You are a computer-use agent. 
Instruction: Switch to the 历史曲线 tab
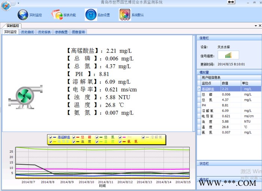point(27,32)
